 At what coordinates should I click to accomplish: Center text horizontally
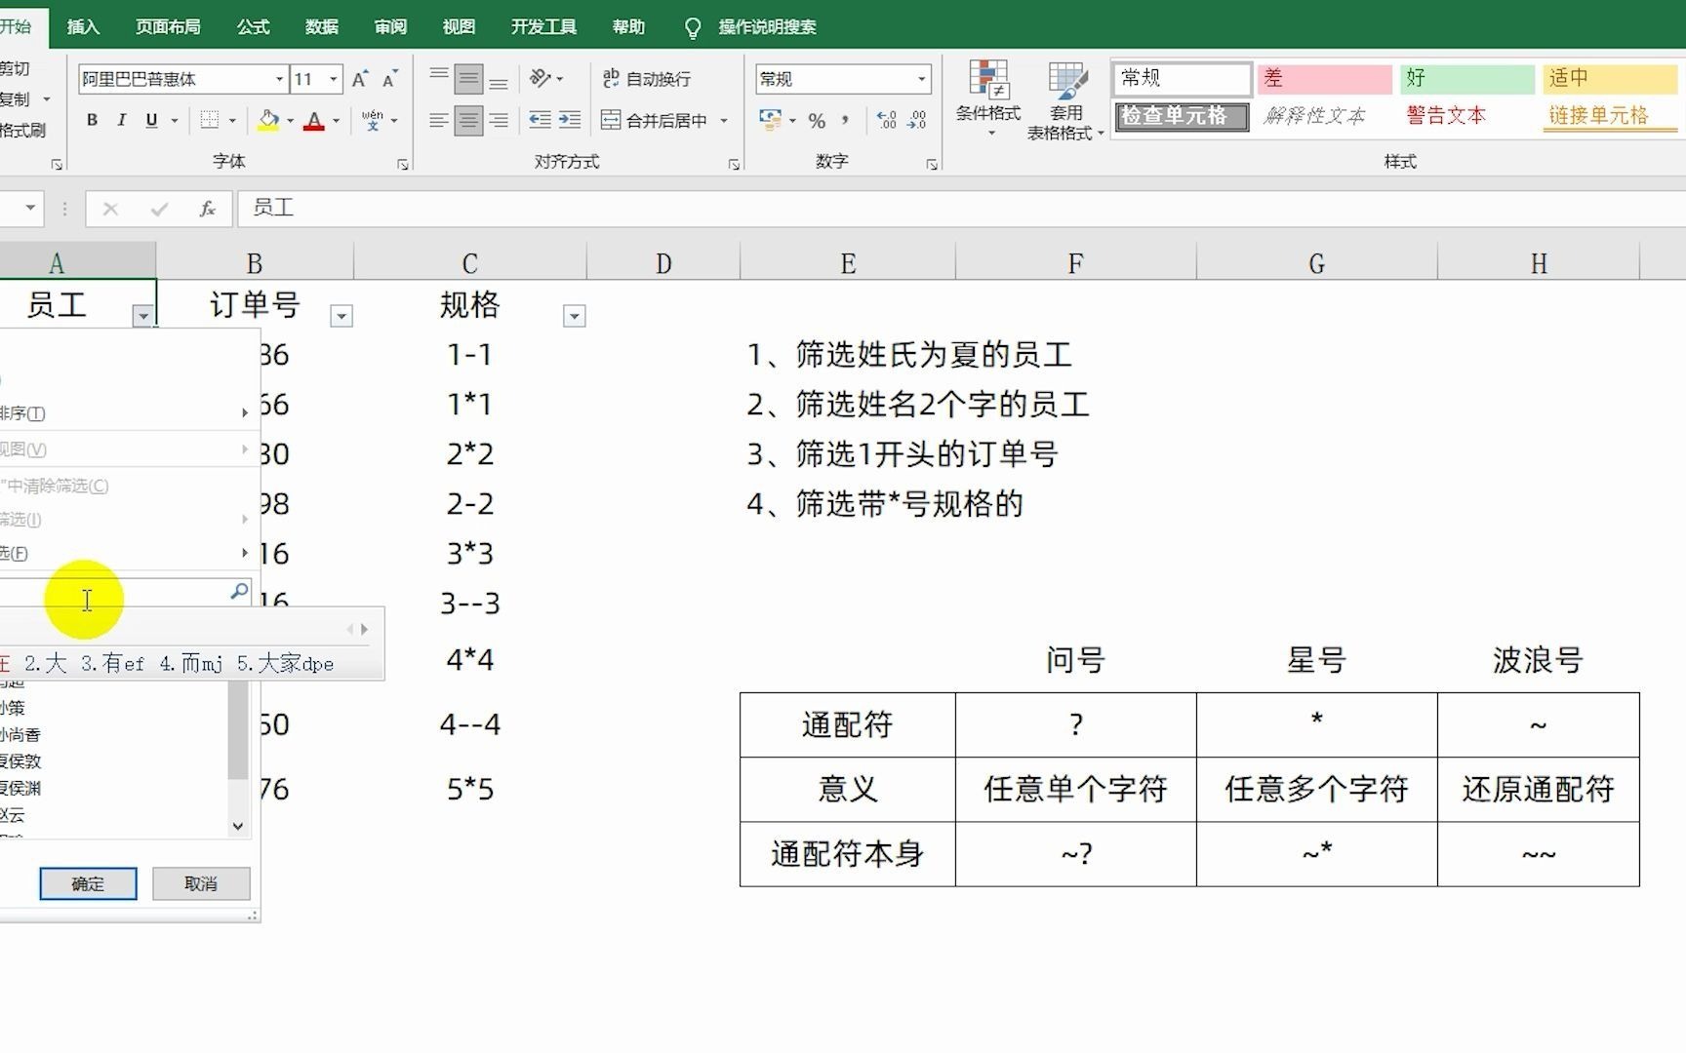(469, 120)
